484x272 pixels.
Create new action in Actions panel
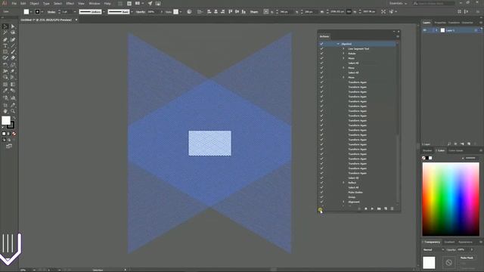[386, 209]
